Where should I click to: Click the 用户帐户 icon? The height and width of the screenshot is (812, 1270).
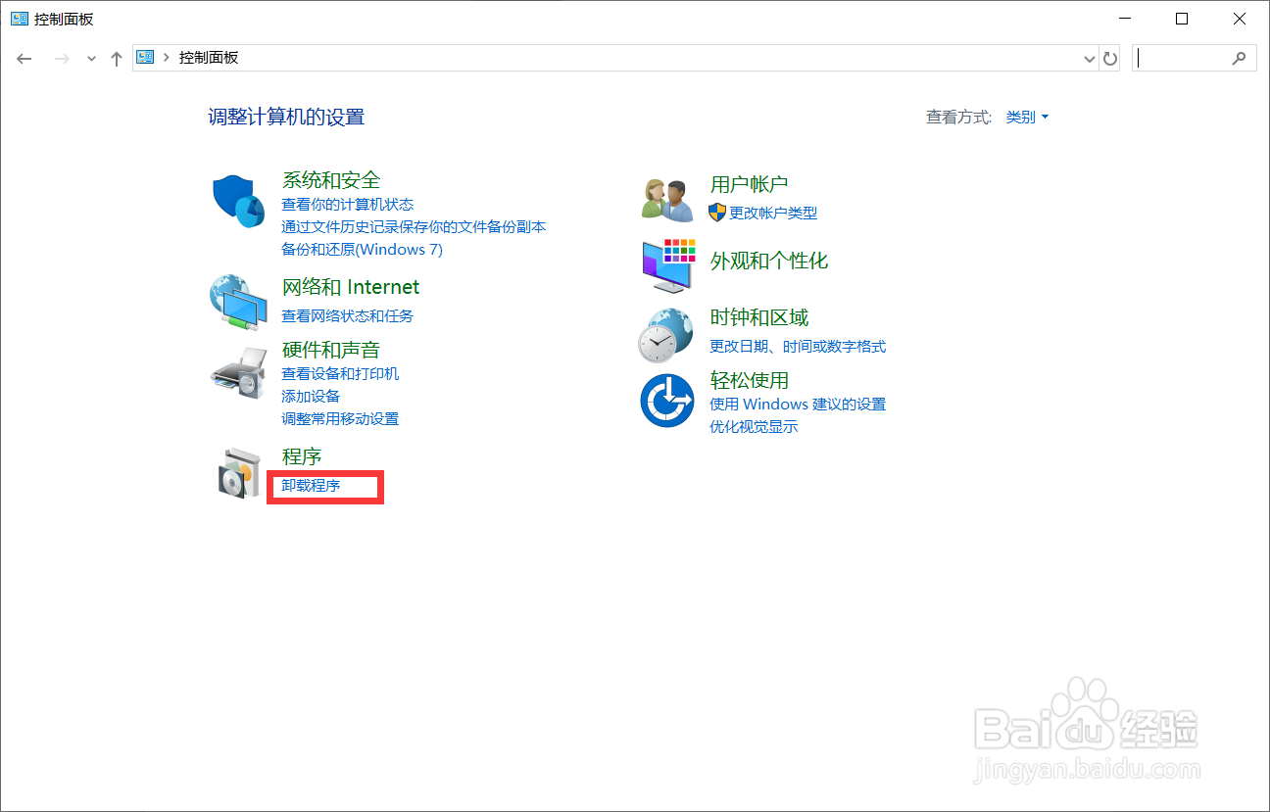point(667,198)
